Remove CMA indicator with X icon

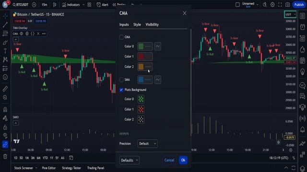click(38, 33)
